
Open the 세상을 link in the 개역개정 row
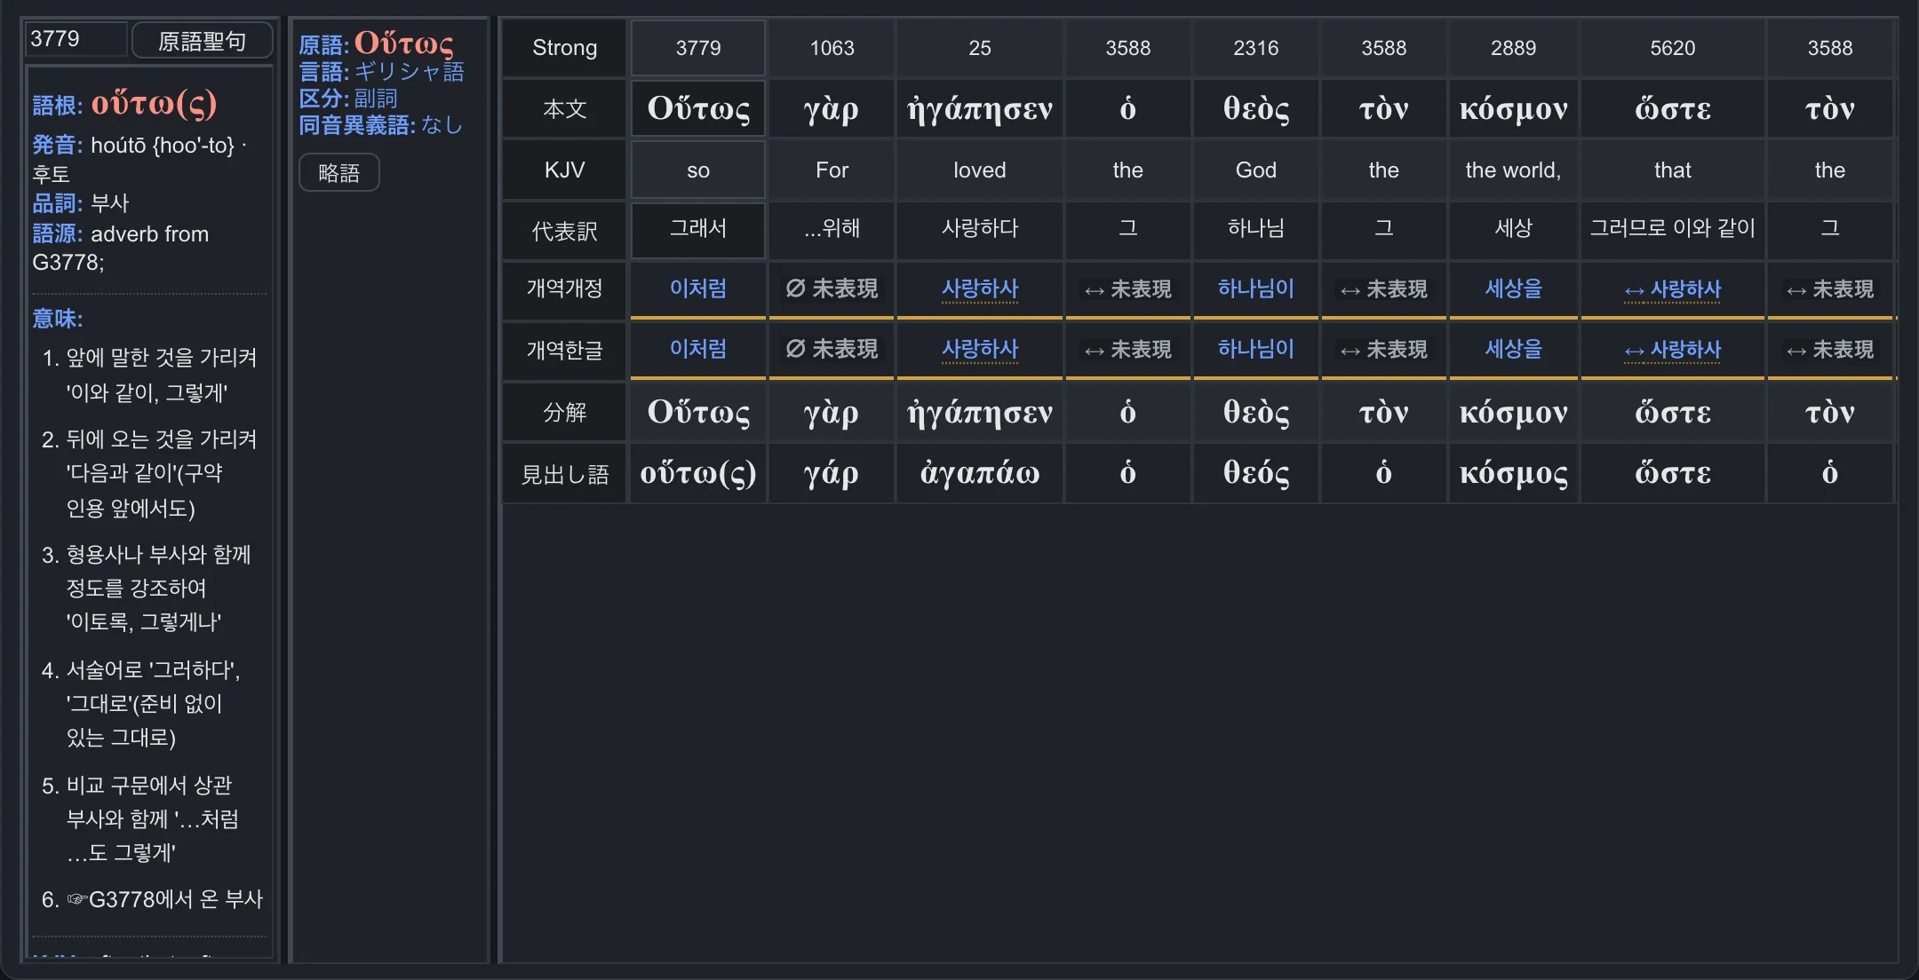click(x=1514, y=288)
